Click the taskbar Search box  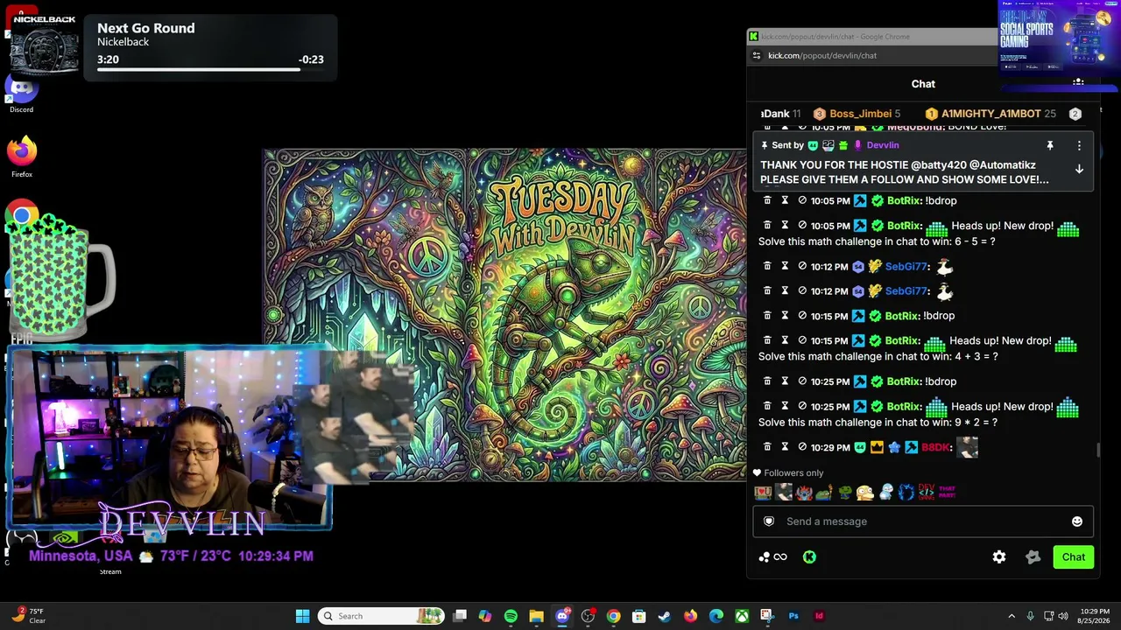380,616
